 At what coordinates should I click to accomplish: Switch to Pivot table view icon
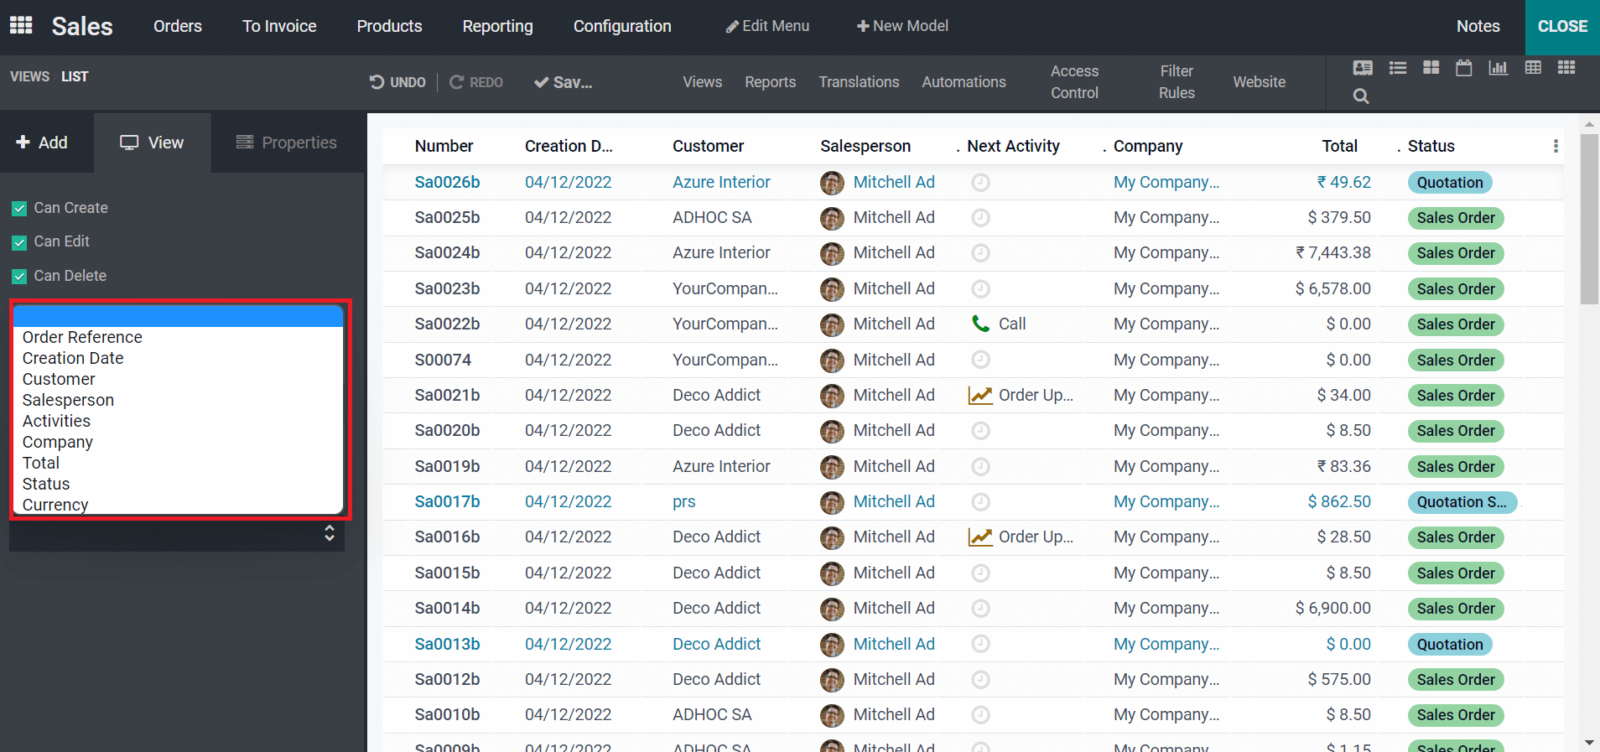1533,68
